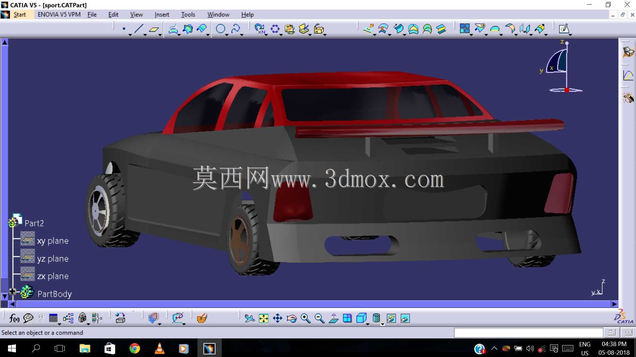Click the Lock padlock icon

82,318
